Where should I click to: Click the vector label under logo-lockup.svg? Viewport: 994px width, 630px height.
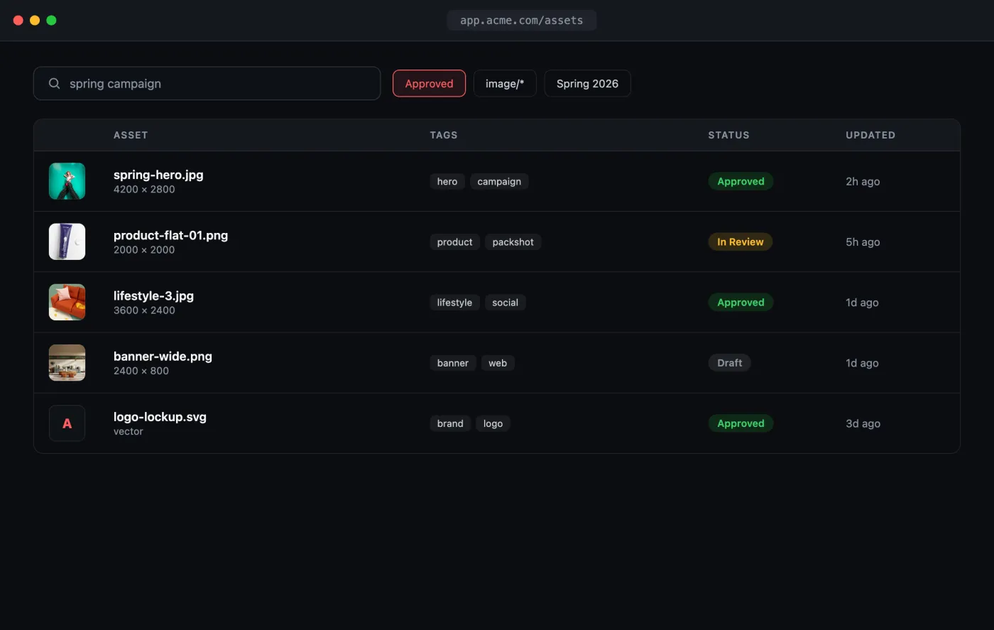(129, 431)
